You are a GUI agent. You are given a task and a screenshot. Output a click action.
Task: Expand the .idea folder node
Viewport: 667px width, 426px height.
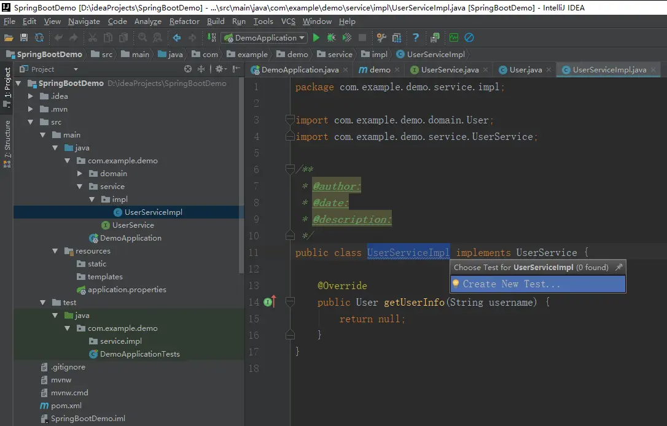click(x=31, y=96)
